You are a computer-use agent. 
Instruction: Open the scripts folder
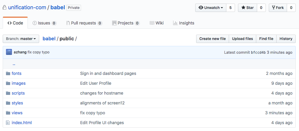tap(18, 93)
